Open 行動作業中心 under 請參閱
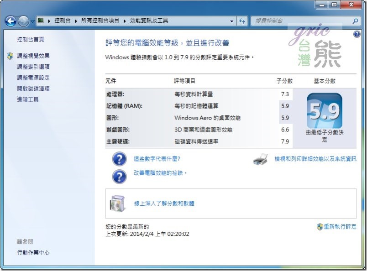 pos(33,252)
